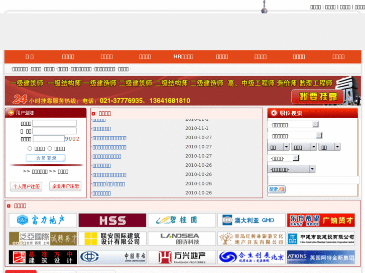Open the fully visible news link dated 2010-11-1
This screenshot has height=273, width=365.
[102, 129]
